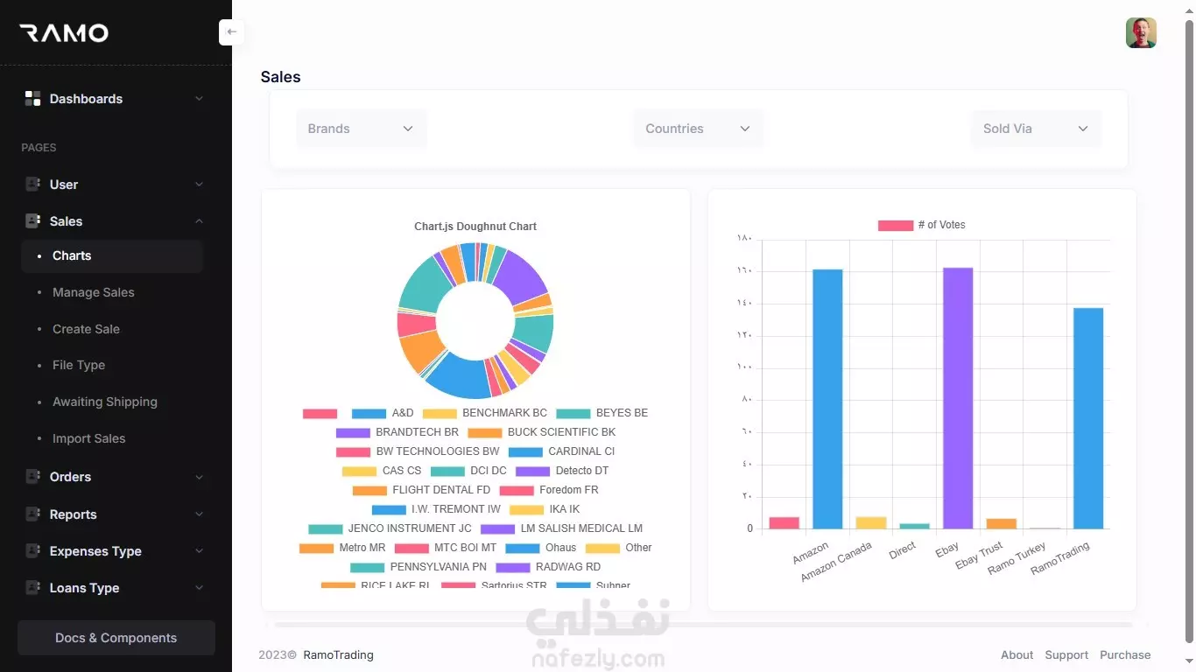Image resolution: width=1196 pixels, height=672 pixels.
Task: Toggle I.W. TREMONT IW legend entry
Action: 436,509
